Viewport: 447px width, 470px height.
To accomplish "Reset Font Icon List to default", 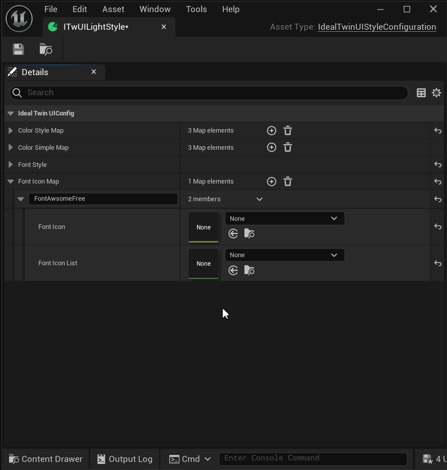I will 437,263.
